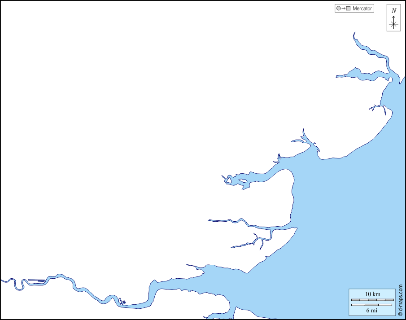Click the italic N north letter
The image size is (406, 320).
[x=393, y=11]
